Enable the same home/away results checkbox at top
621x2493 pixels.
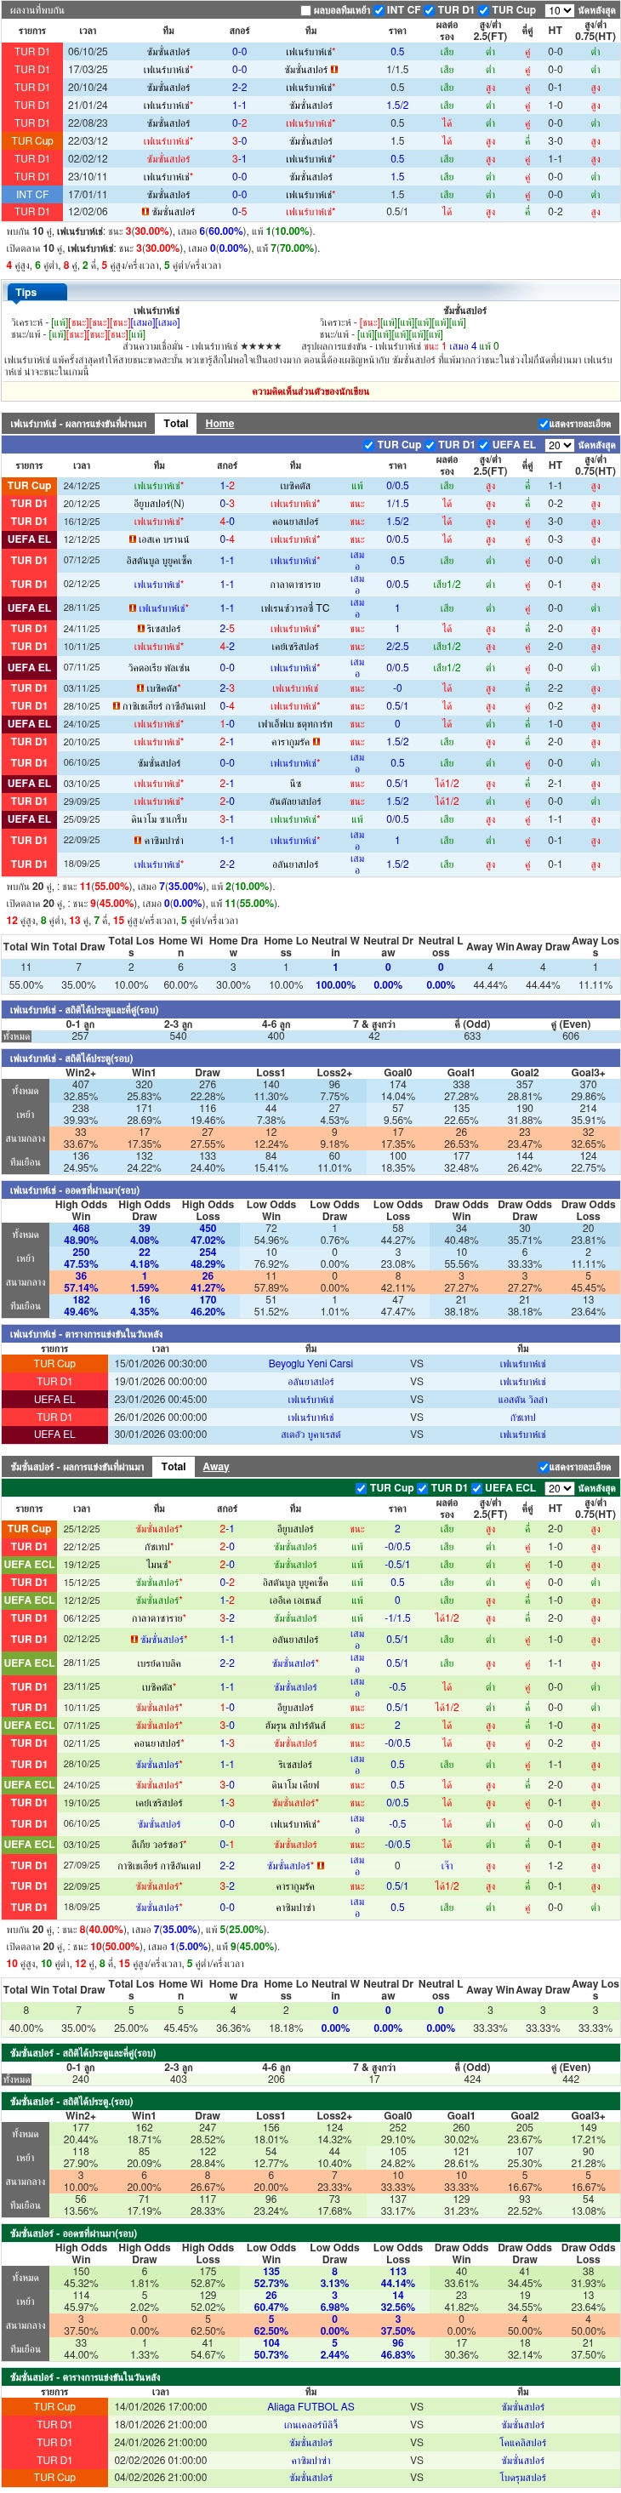pos(305,11)
